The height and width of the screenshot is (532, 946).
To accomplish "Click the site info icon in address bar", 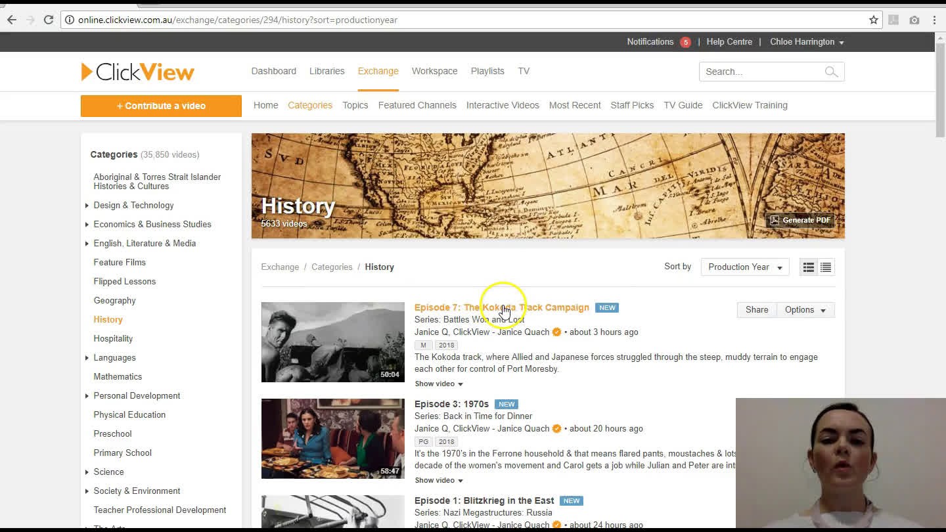I will [70, 20].
